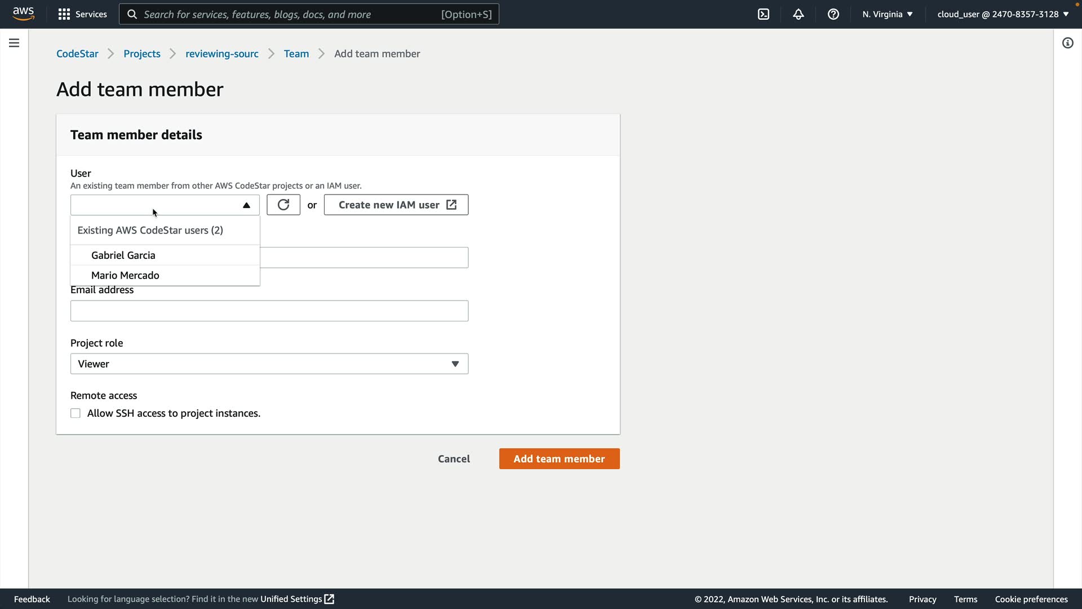Open the info panel icon at right

coord(1067,43)
